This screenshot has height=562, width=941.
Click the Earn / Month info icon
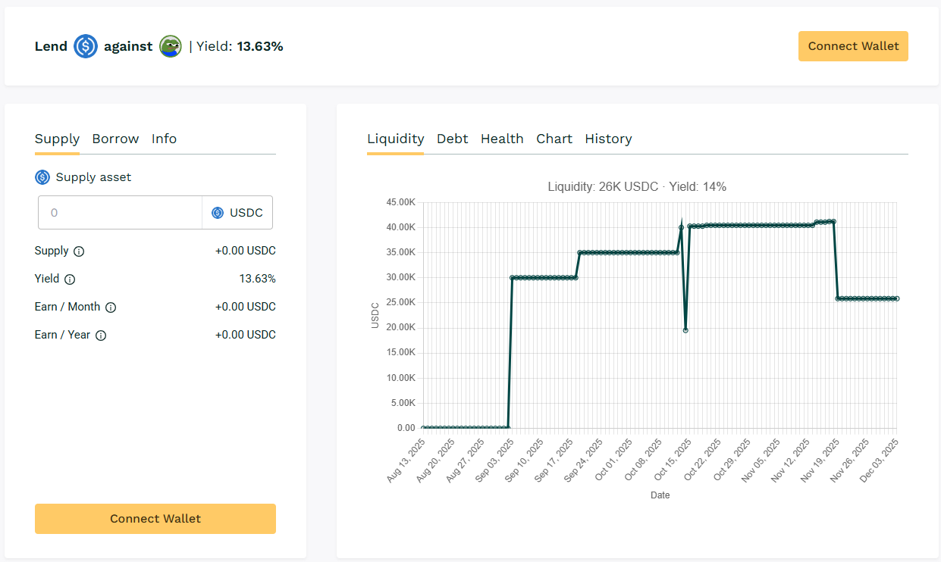pyautogui.click(x=111, y=308)
